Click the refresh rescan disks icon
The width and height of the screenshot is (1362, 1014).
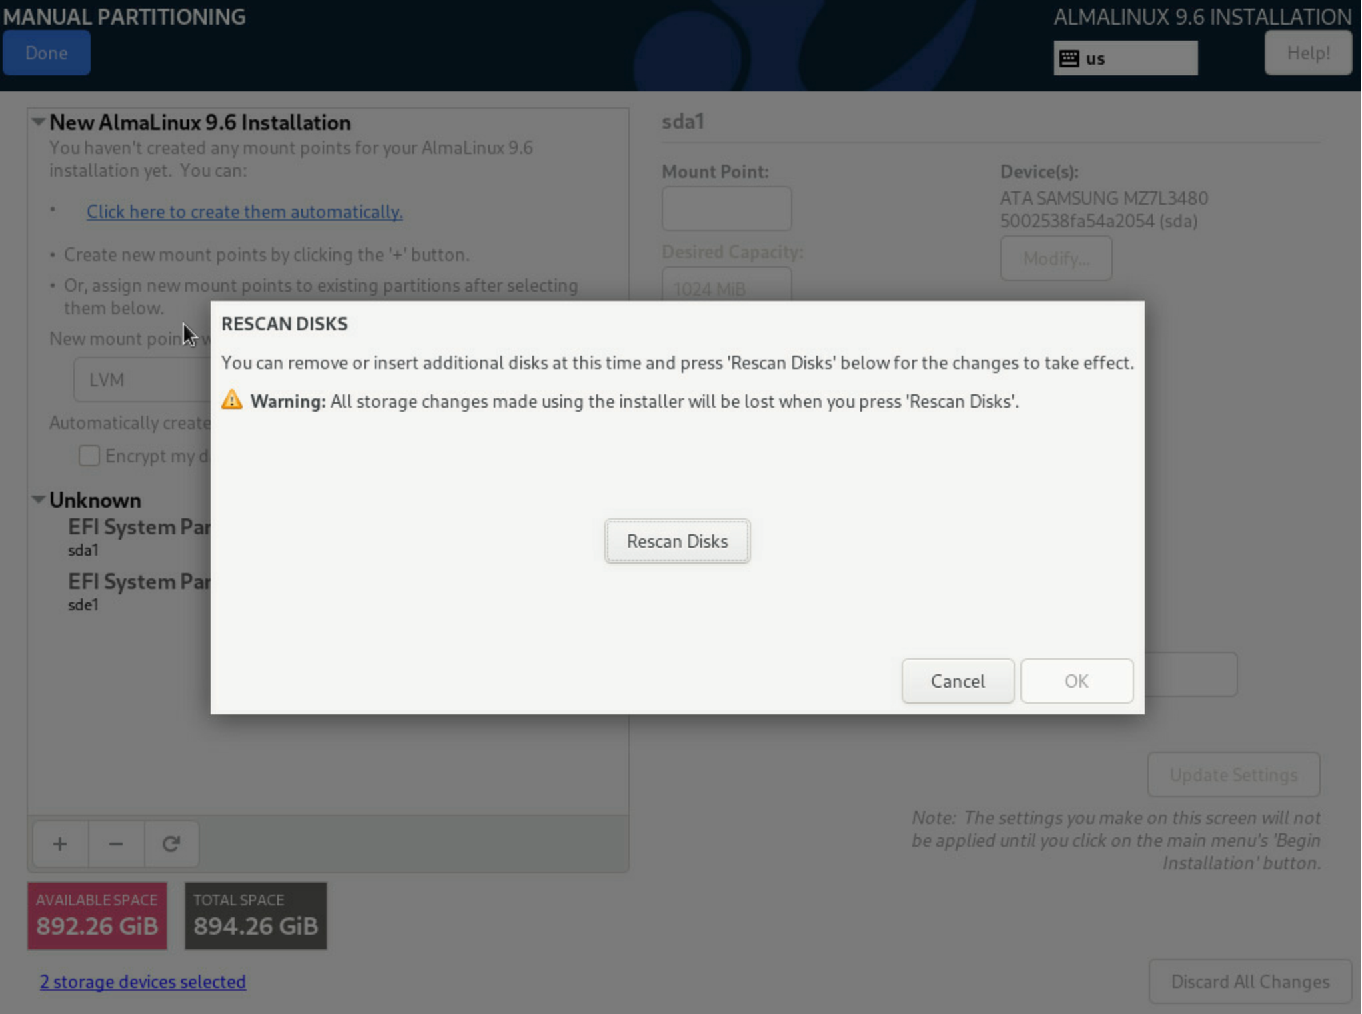click(x=171, y=844)
